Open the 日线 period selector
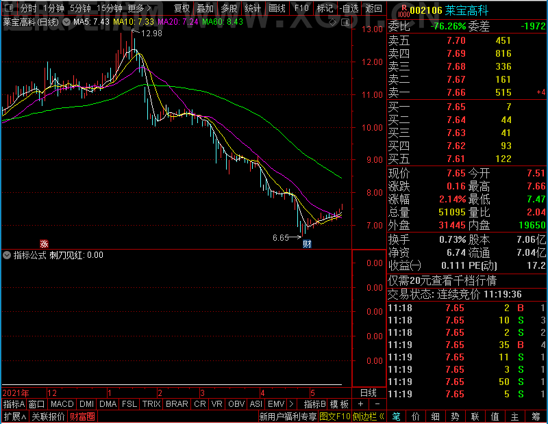 [x=369, y=393]
